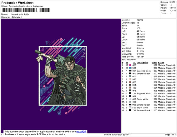Click 'Madeira Classic 40' in stop row 17
Image resolution: width=177 pixels, height=137 pixels.
point(167,110)
